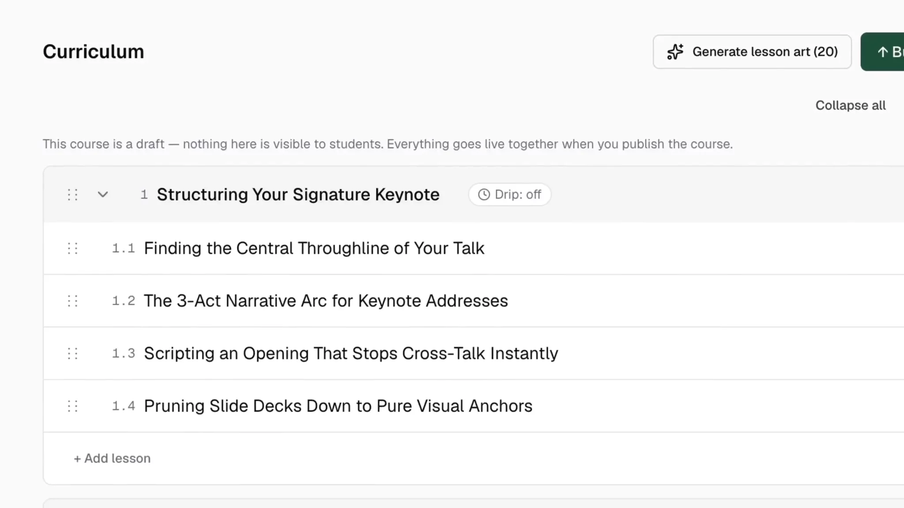Click + Add lesson
This screenshot has height=508, width=904.
coord(112,459)
